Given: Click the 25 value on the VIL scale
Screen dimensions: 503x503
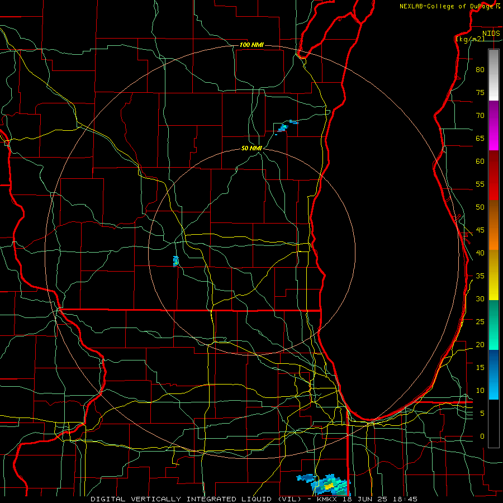Looking at the screenshot, I should (480, 322).
